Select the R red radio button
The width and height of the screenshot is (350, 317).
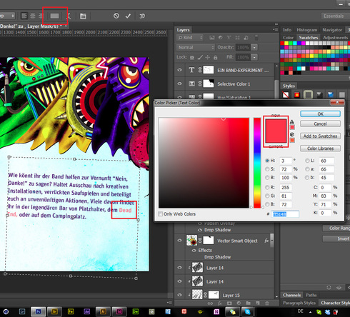pos(267,187)
